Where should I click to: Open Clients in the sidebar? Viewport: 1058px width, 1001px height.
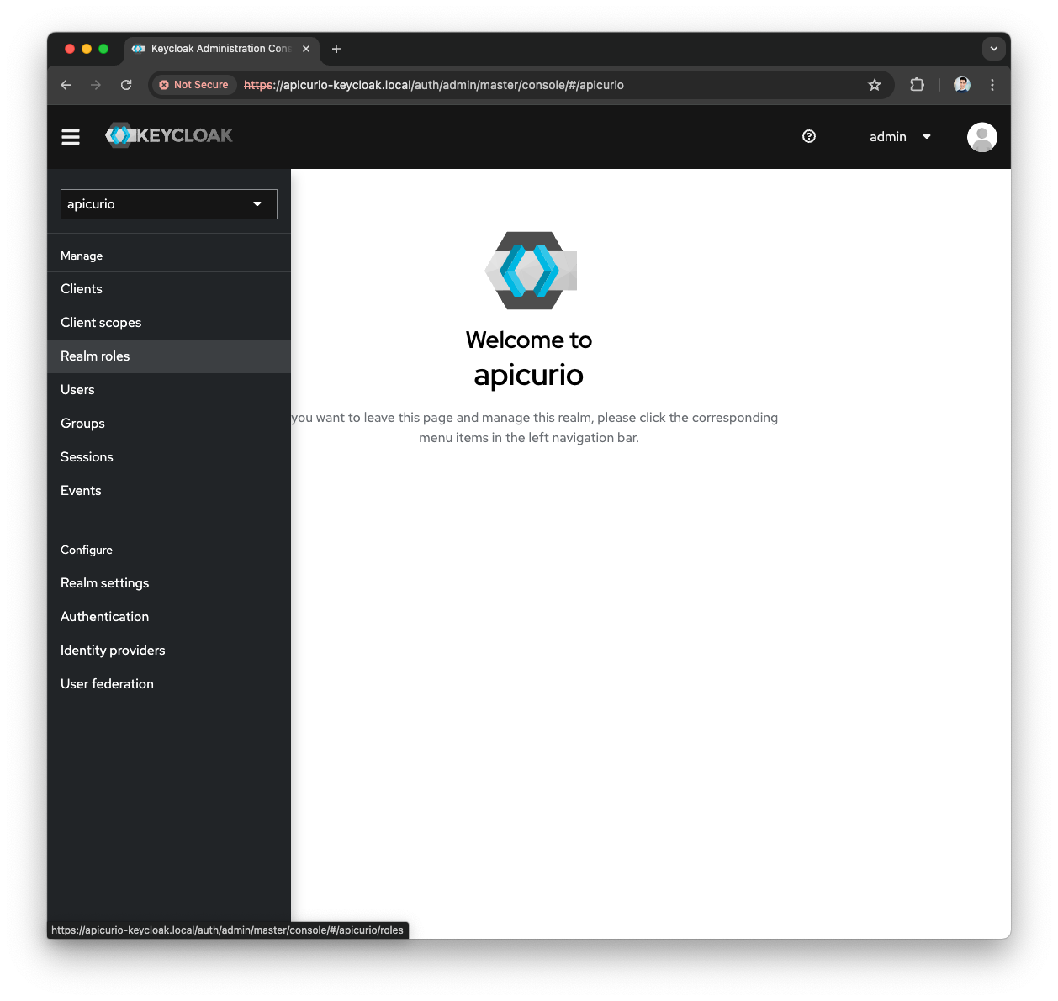(x=82, y=289)
